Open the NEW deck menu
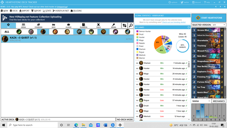 click(4, 11)
